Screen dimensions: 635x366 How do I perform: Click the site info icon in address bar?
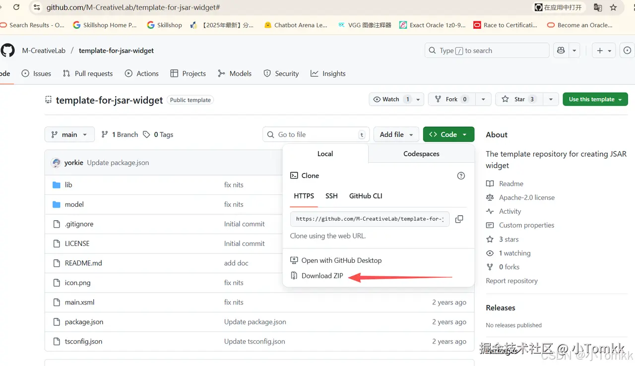pyautogui.click(x=37, y=7)
